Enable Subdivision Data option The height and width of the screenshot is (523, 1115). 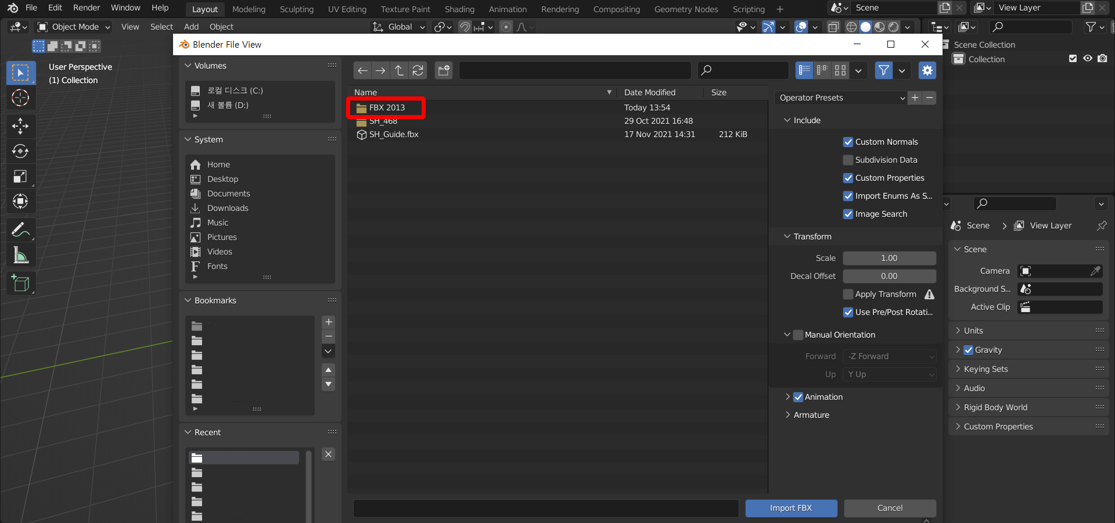pyautogui.click(x=848, y=160)
